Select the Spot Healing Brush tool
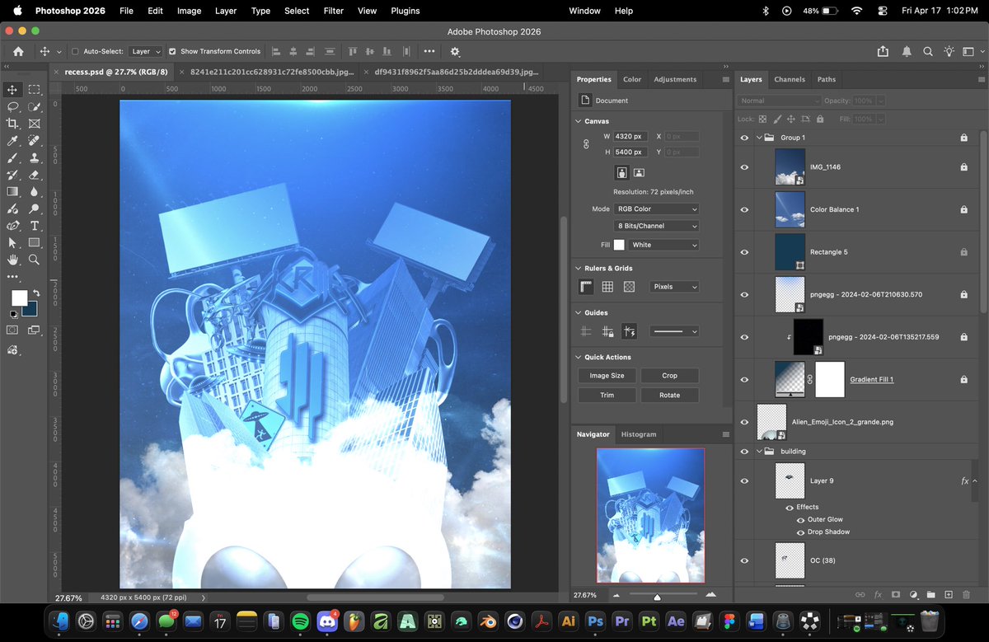The height and width of the screenshot is (642, 989). tap(34, 141)
